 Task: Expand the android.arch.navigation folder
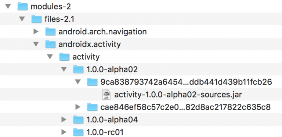pyautogui.click(x=36, y=32)
